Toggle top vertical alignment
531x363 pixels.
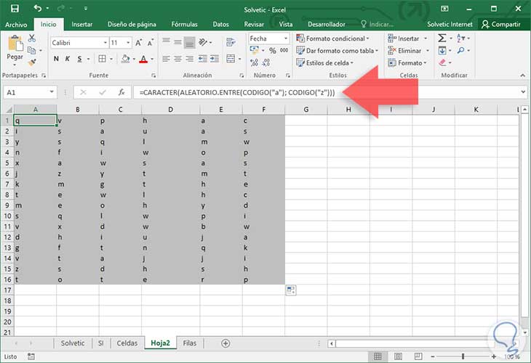click(166, 41)
